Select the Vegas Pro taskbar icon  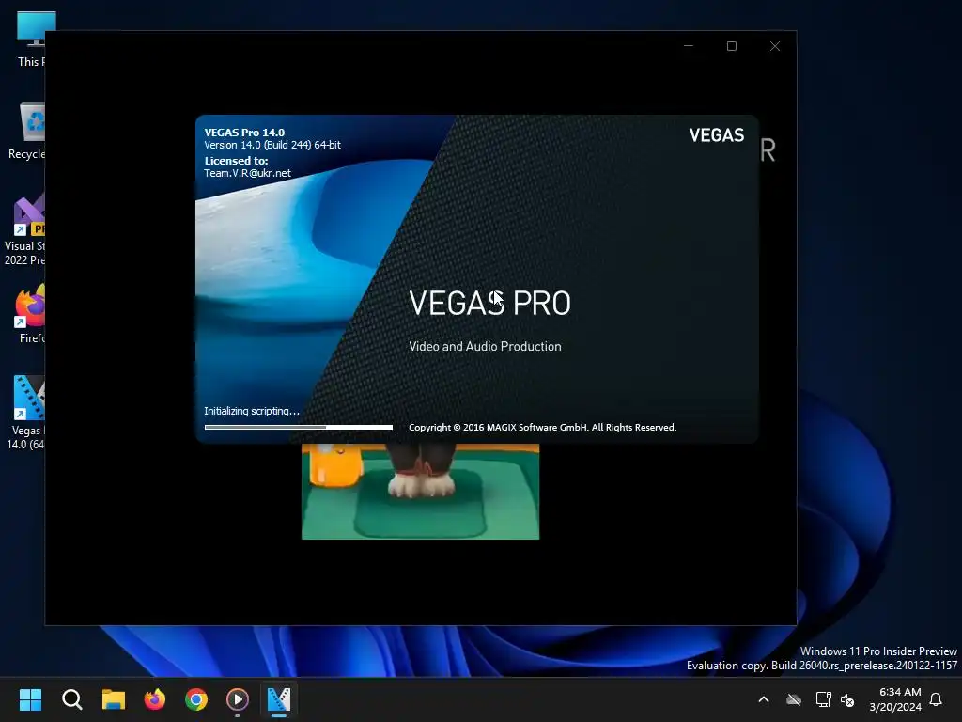pyautogui.click(x=279, y=699)
